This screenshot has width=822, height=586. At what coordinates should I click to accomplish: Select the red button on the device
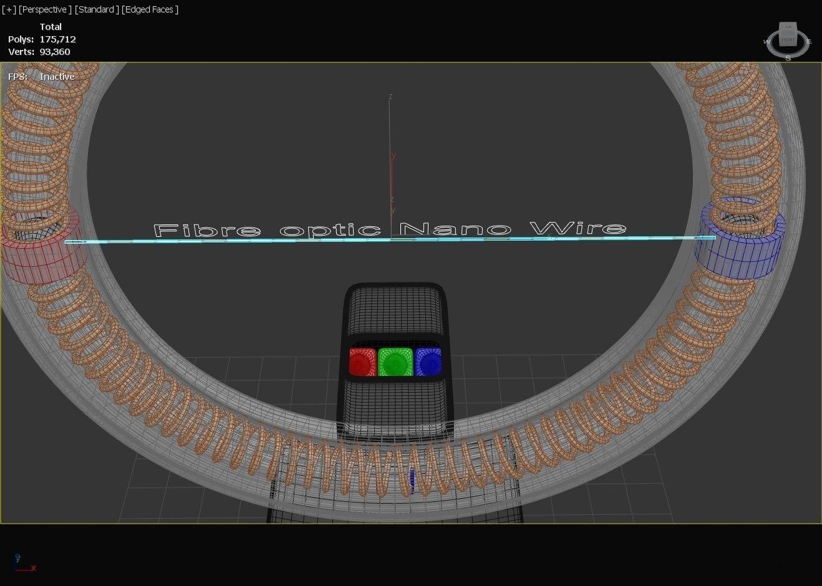[x=362, y=362]
